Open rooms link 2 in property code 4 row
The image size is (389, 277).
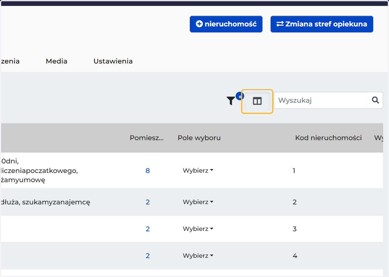pyautogui.click(x=147, y=256)
